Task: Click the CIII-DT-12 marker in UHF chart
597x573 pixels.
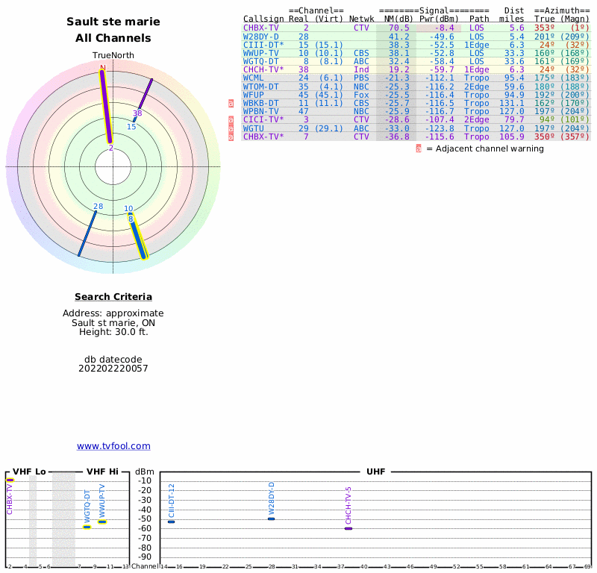Action: [171, 522]
